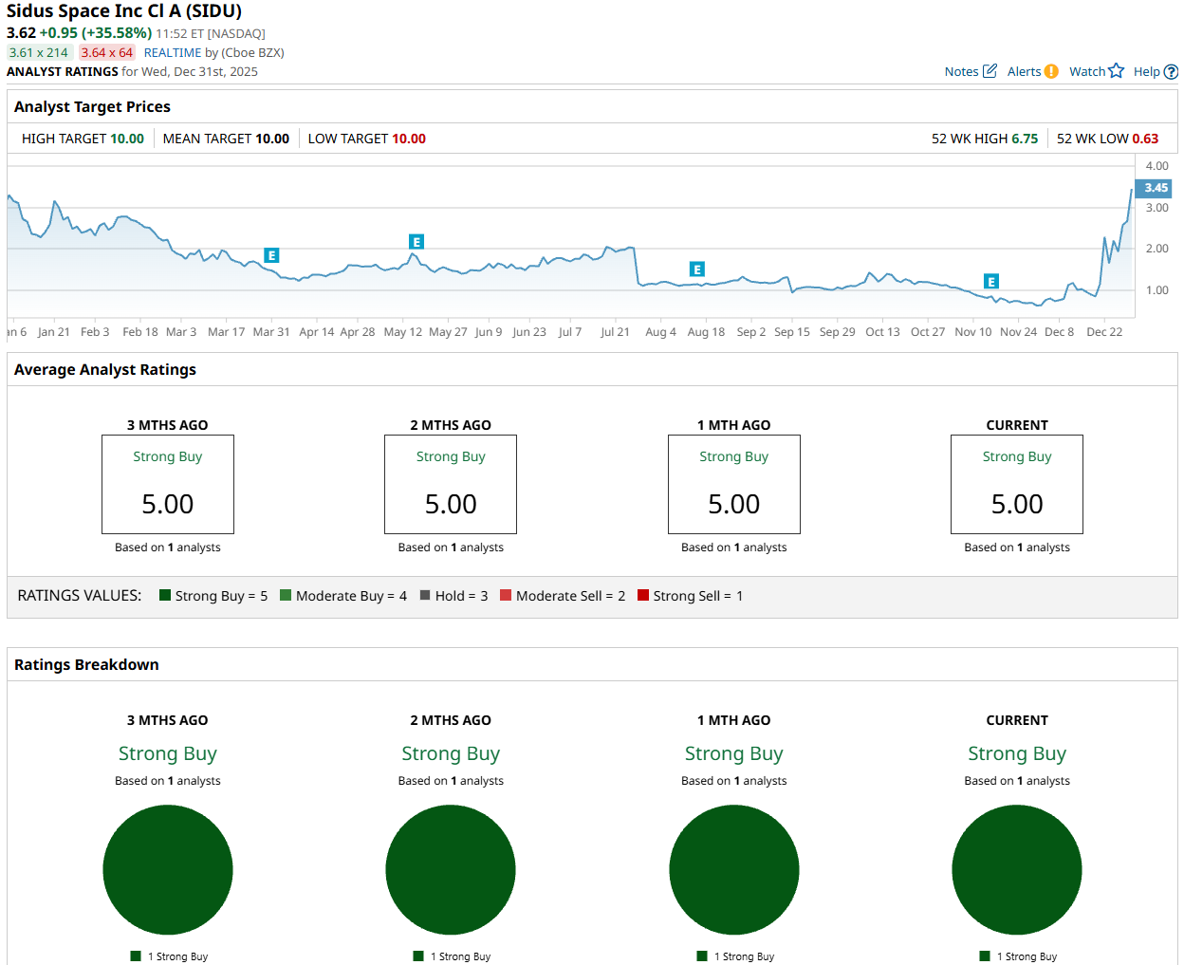
Task: Open Help question mark icon
Action: tap(1171, 71)
